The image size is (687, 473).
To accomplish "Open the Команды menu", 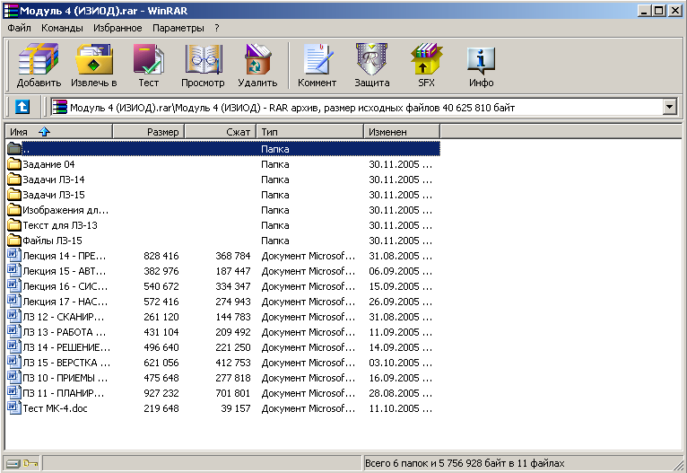I will (x=62, y=28).
